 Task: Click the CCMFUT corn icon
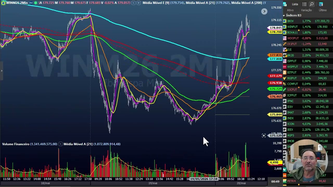[285, 84]
